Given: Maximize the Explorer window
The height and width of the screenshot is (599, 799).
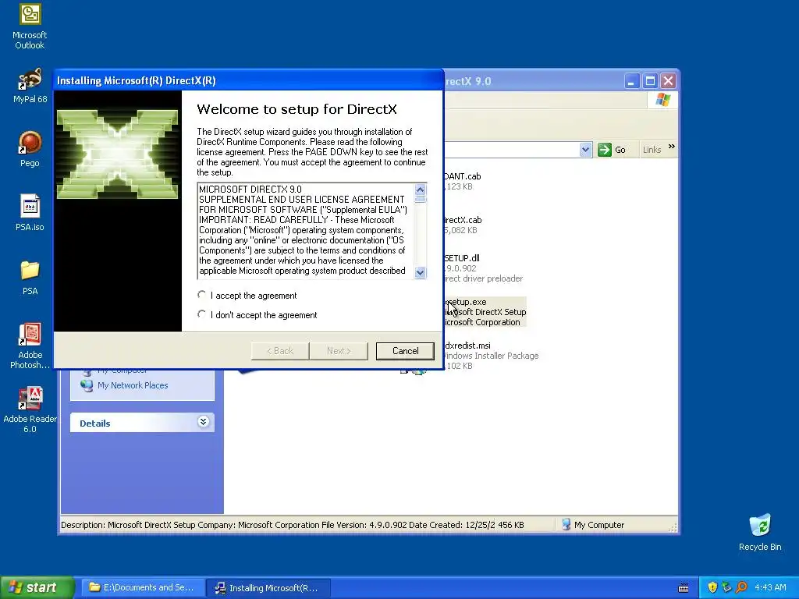Looking at the screenshot, I should click(x=650, y=81).
